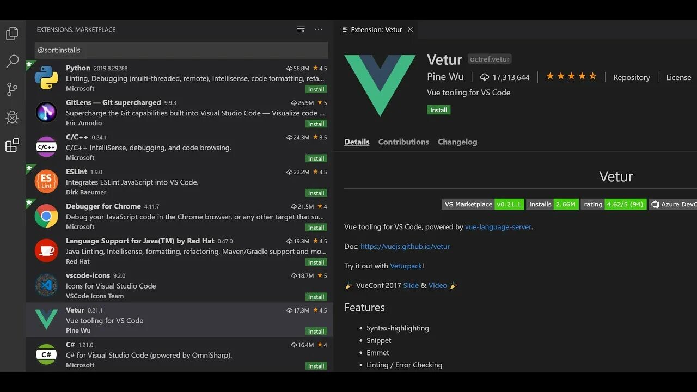Click the installs 2.66M badge
This screenshot has height=392, width=697.
click(x=553, y=204)
